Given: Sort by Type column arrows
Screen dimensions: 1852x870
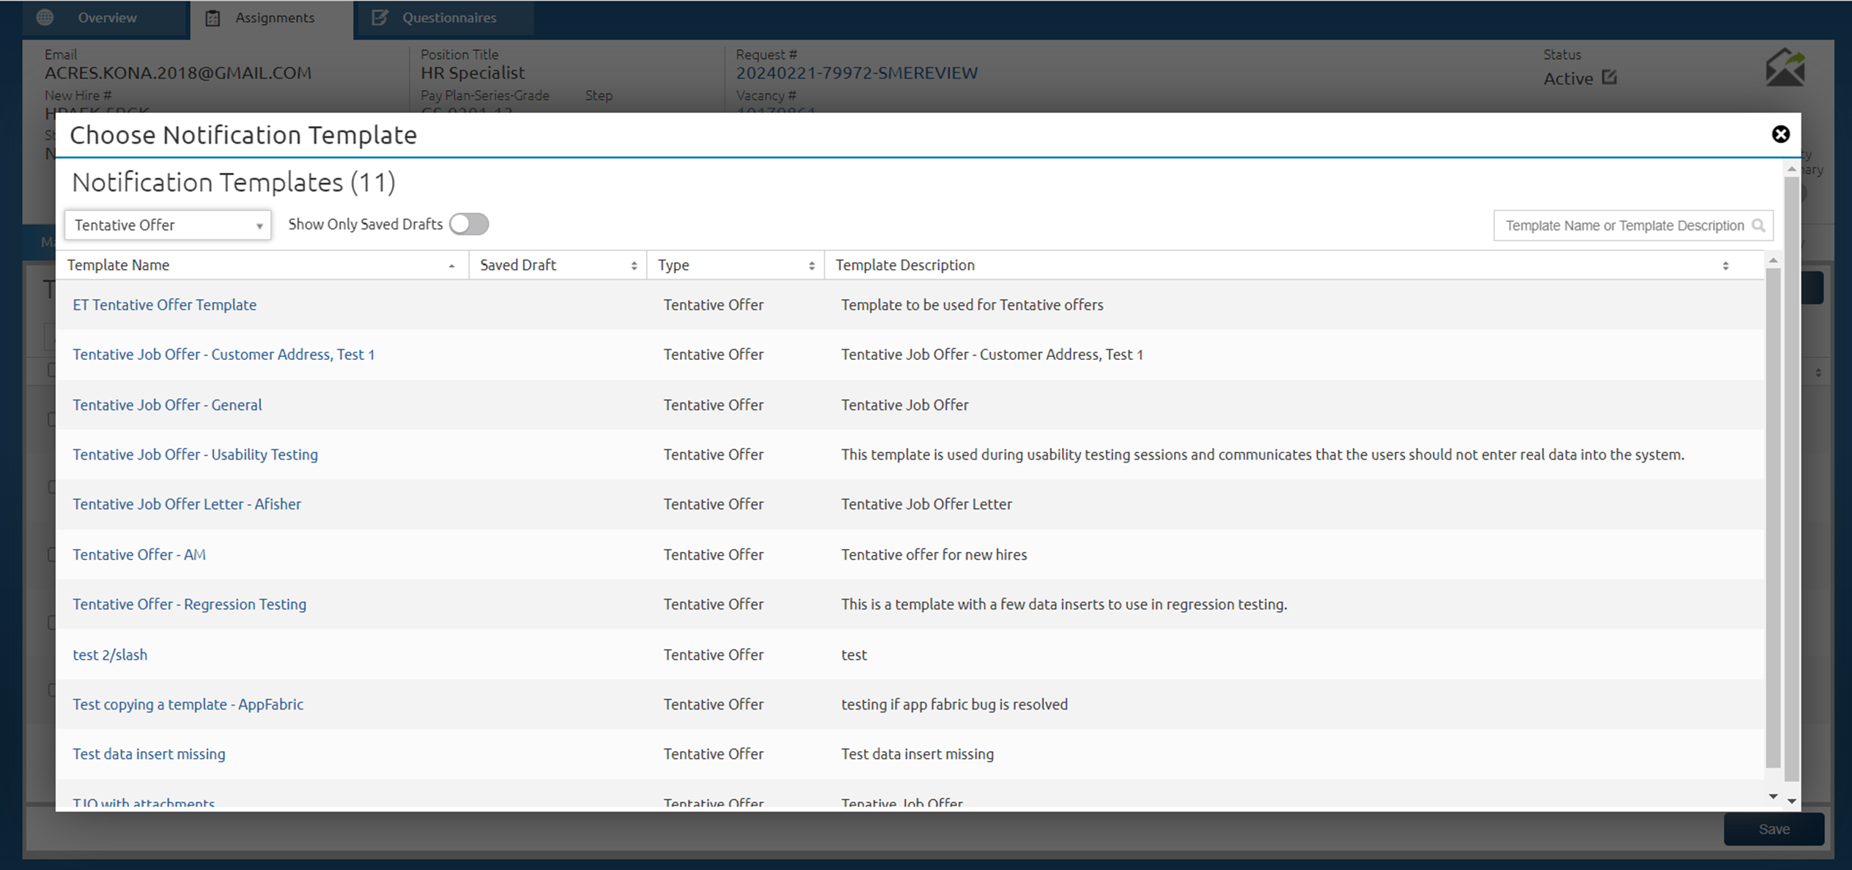Looking at the screenshot, I should tap(811, 266).
